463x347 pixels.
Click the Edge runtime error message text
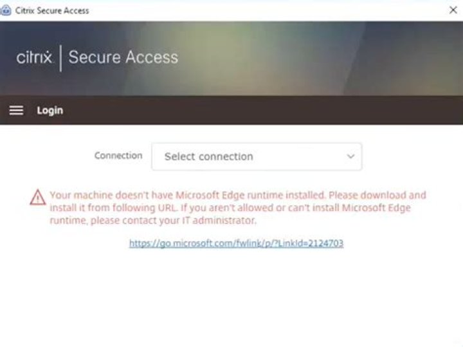(x=238, y=207)
